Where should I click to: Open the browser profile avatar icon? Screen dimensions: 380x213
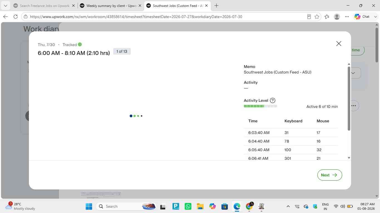click(337, 17)
